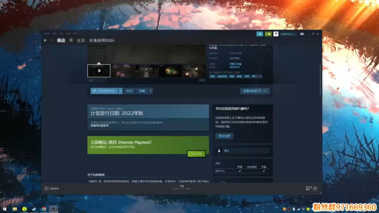Go back with the Steam back arrow
Viewport: 379px width, 213px height.
45,40
